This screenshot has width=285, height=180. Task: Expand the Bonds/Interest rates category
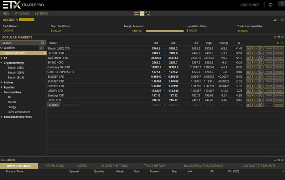[1, 117]
